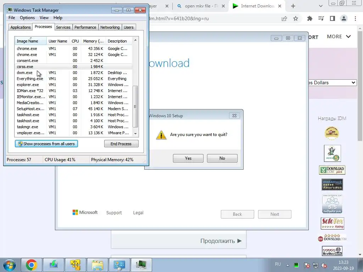Switch to the Performance tab
The height and width of the screenshot is (272, 363).
85,27
